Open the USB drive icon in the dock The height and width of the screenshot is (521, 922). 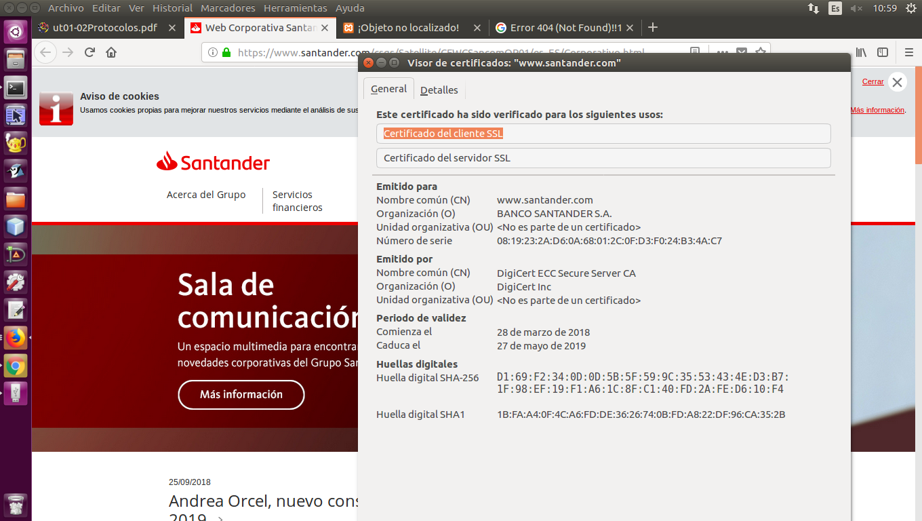coord(16,393)
